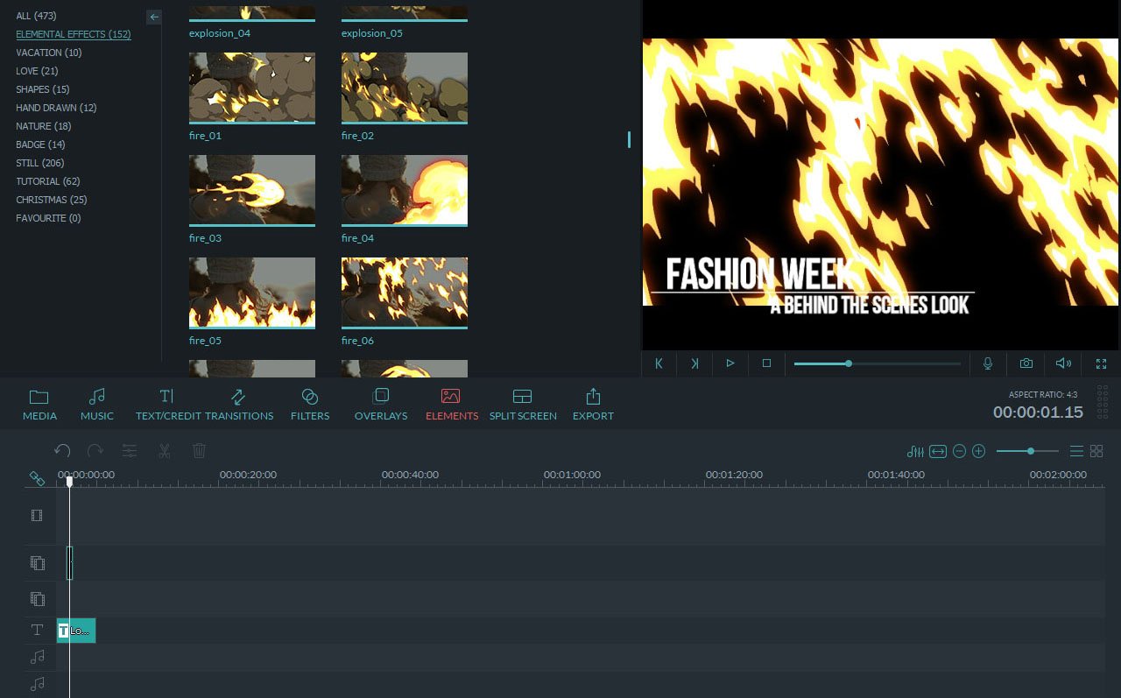1121x698 pixels.
Task: Take a snapshot with the camera icon
Action: point(1026,363)
